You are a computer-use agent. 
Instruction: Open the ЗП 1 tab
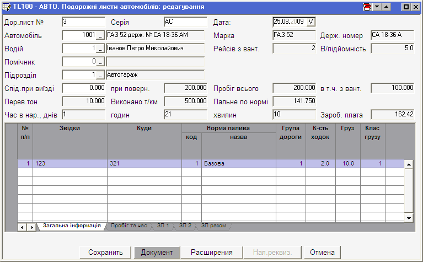pos(163,226)
